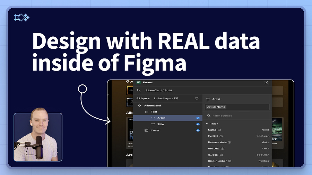Switch to the Linked layers (3) tab

coord(166,99)
